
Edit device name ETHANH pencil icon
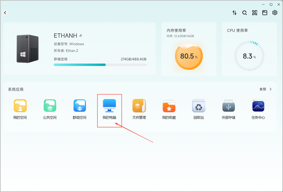81,36
